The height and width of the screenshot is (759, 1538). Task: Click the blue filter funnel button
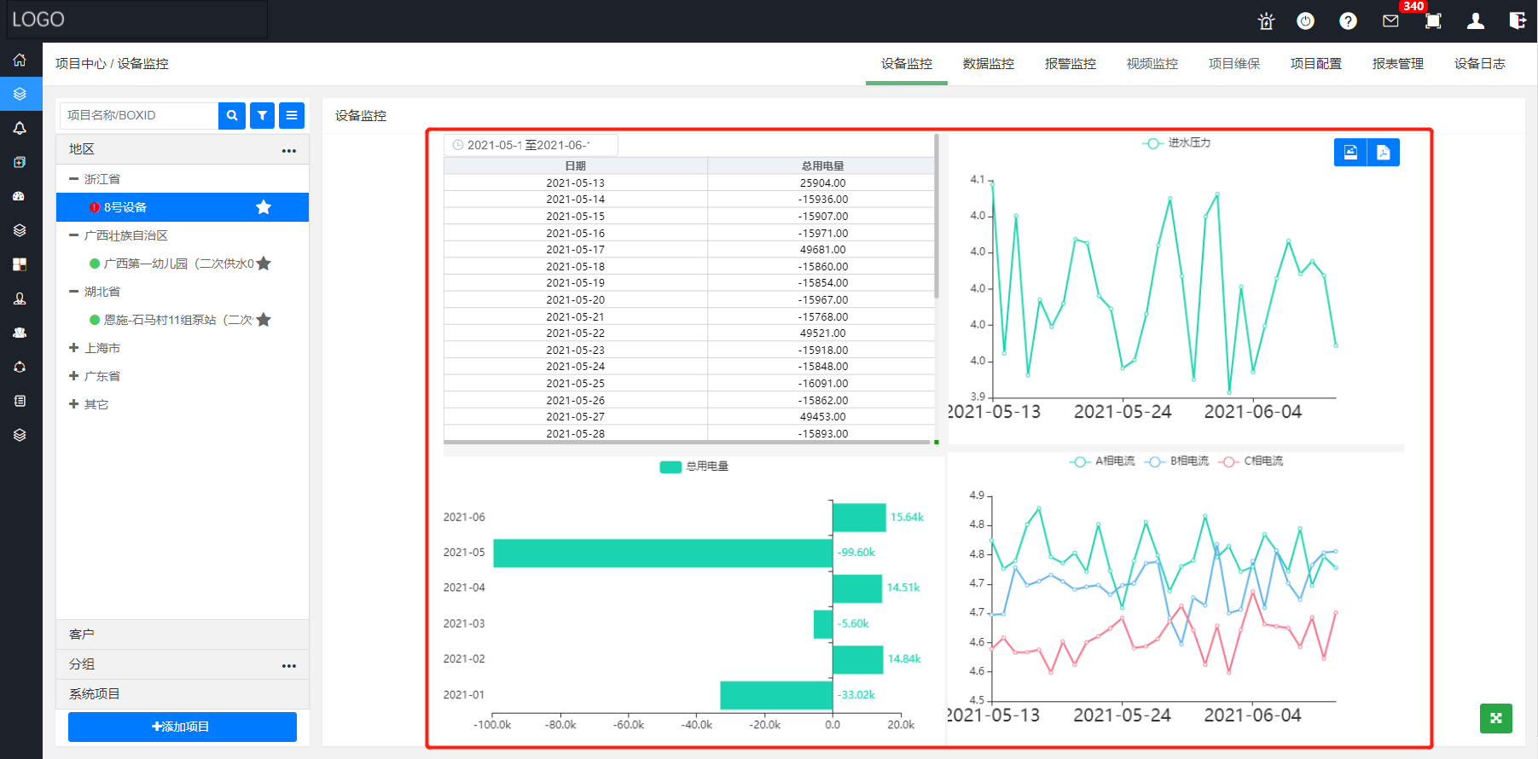point(262,115)
